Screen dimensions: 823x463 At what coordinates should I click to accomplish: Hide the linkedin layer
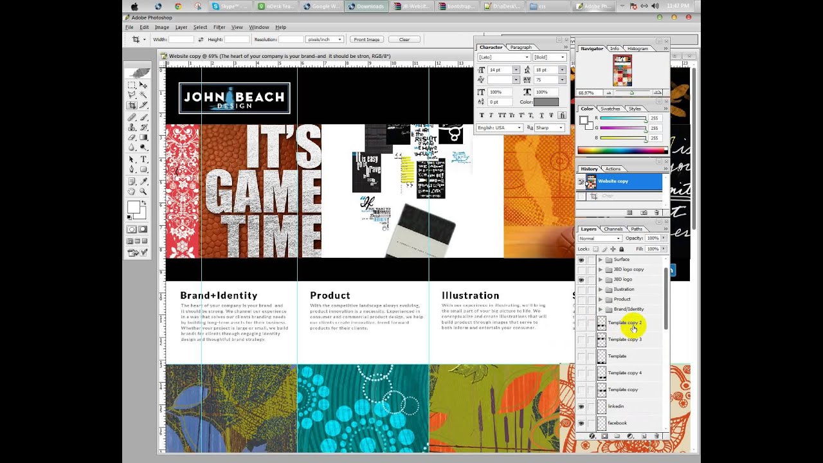pyautogui.click(x=581, y=406)
